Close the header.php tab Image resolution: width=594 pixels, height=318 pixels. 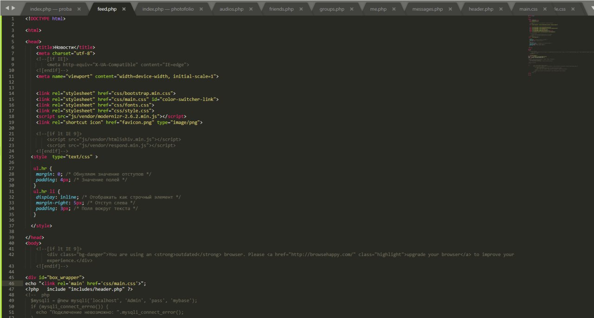pos(500,9)
